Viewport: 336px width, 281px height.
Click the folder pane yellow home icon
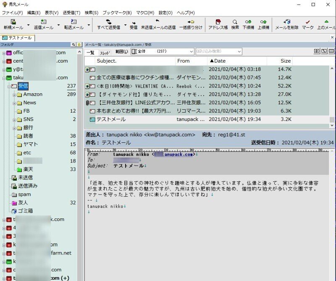79,45
